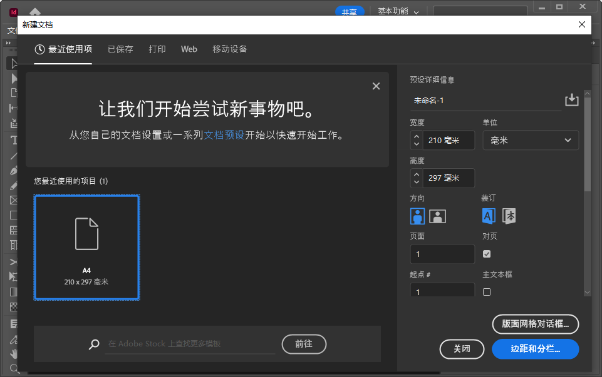Select the Gradient Swatch tool
Image resolution: width=602 pixels, height=377 pixels.
point(13,292)
